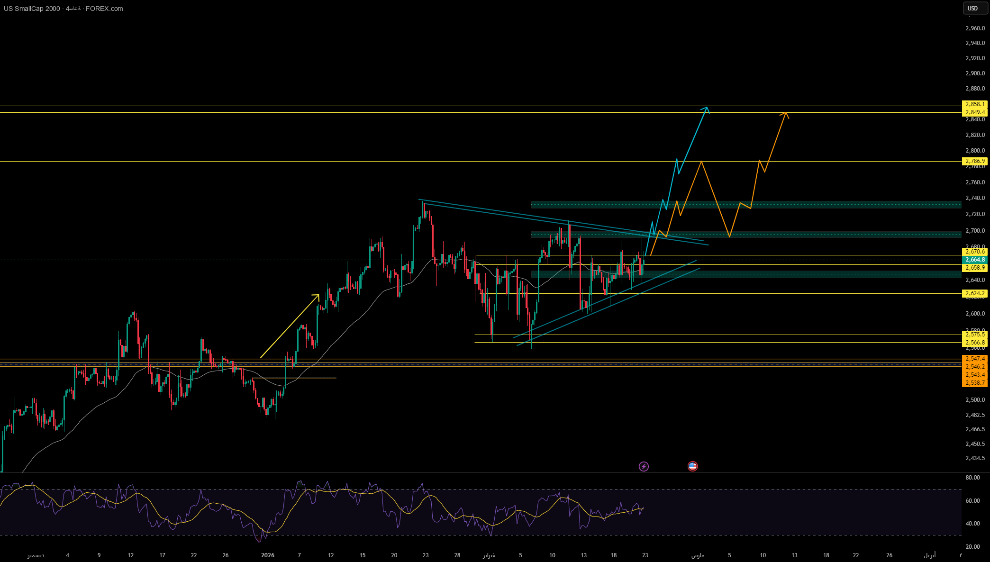Select the 2,670.6 yellow price tag
The width and height of the screenshot is (990, 562).
974,252
